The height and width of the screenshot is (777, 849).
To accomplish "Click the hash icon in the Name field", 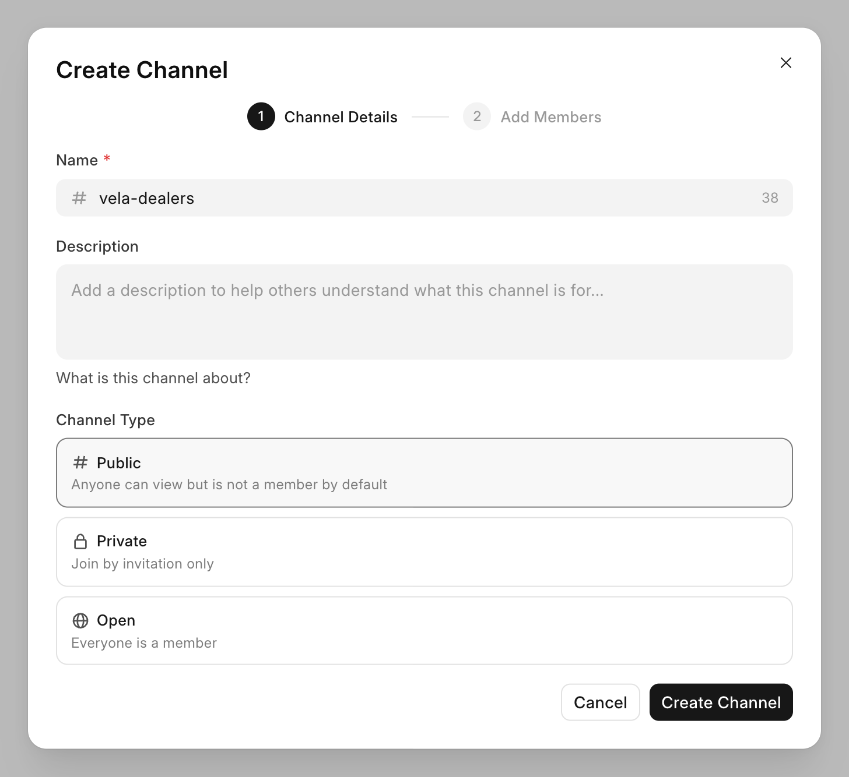I will [79, 198].
